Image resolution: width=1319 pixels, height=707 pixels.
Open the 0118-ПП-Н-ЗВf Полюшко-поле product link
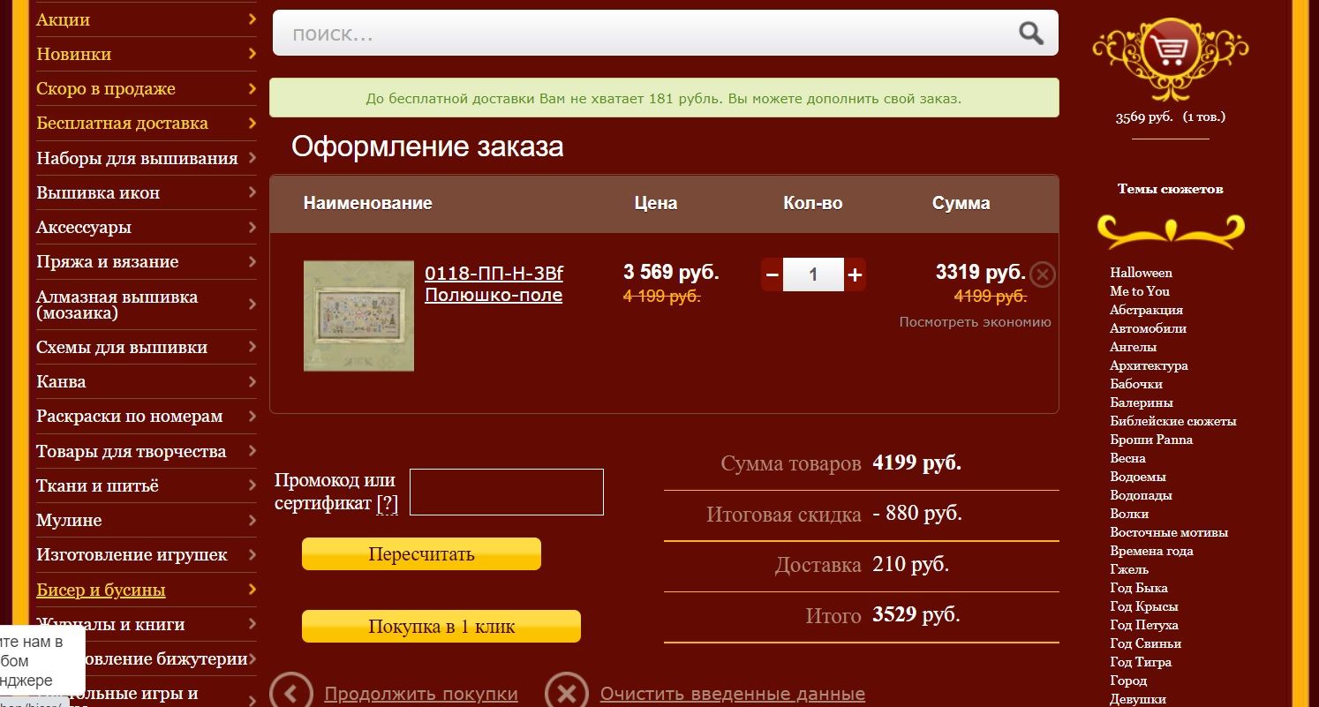[x=494, y=283]
